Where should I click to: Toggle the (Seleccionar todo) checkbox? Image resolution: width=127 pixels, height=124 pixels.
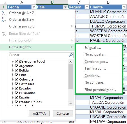17,61
